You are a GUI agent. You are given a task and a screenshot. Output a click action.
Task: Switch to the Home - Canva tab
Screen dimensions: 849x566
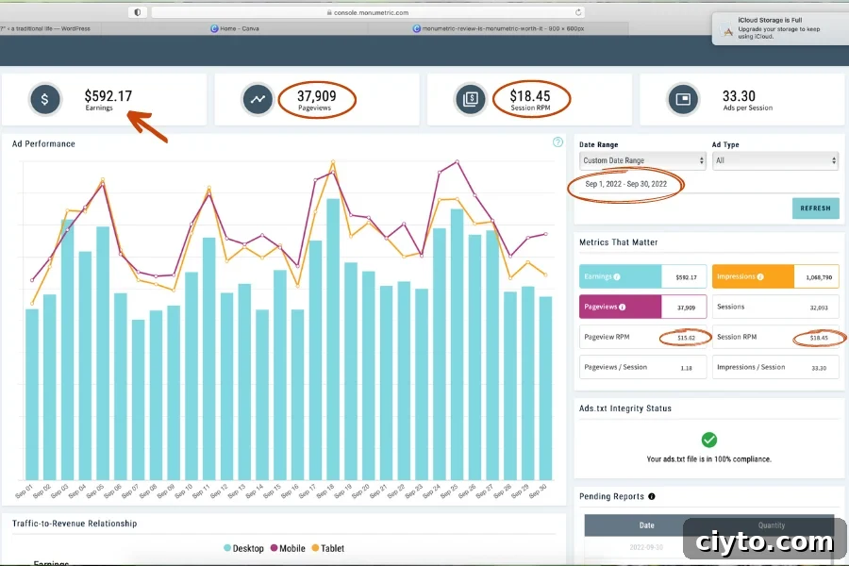235,28
